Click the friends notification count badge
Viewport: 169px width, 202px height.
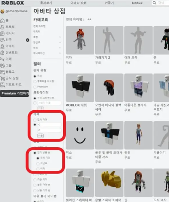click(x=27, y=40)
